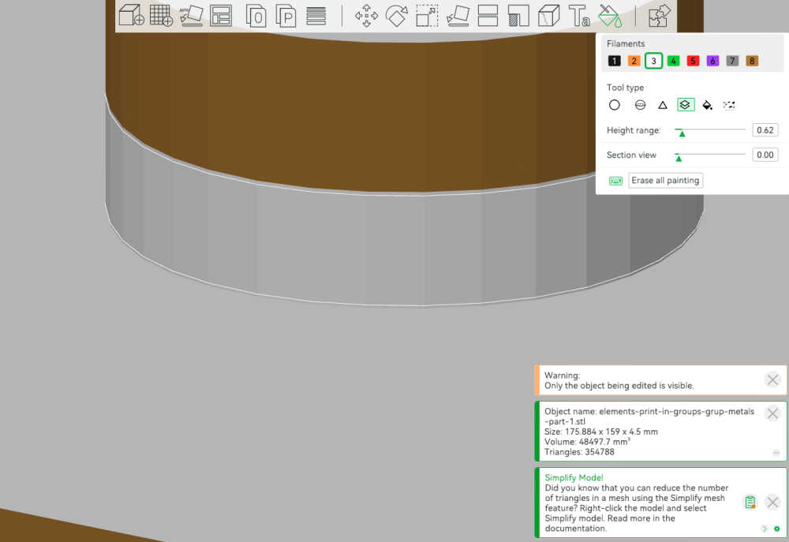Show next hint with green chevron
Image resolution: width=789 pixels, height=542 pixels.
pyautogui.click(x=765, y=529)
